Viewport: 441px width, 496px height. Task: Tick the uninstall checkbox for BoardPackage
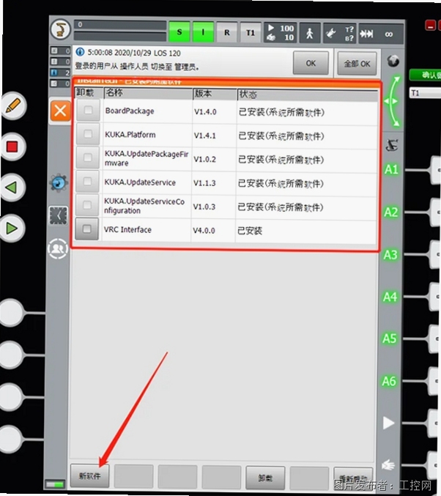pyautogui.click(x=88, y=110)
